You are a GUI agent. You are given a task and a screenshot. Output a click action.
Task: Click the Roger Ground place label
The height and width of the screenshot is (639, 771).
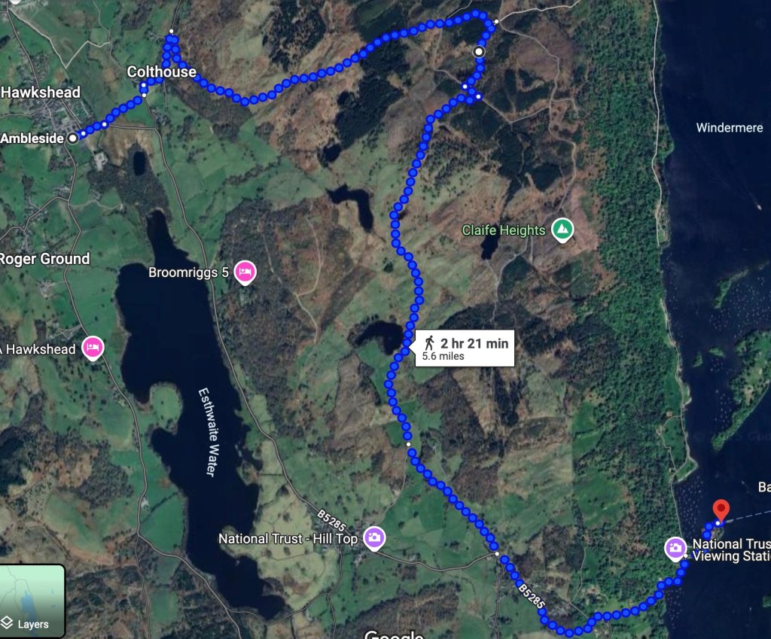coord(44,259)
